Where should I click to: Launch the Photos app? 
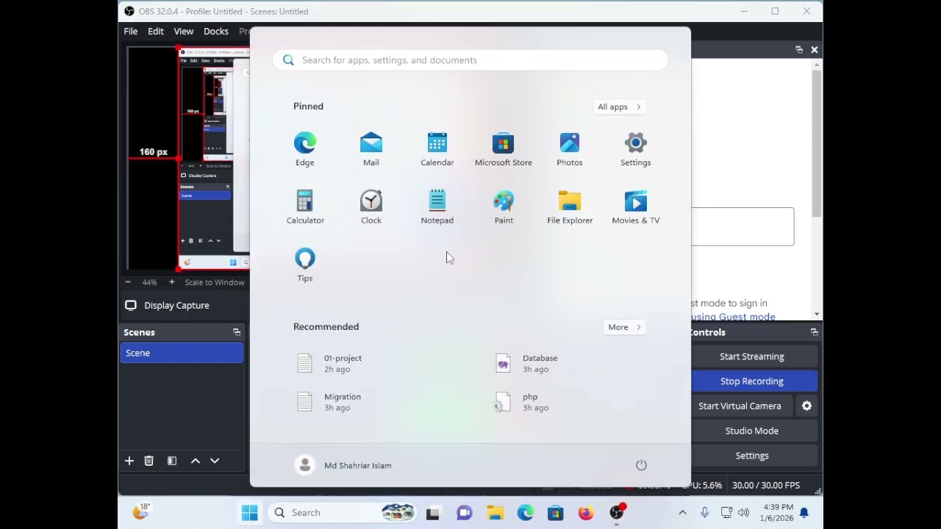(x=570, y=149)
